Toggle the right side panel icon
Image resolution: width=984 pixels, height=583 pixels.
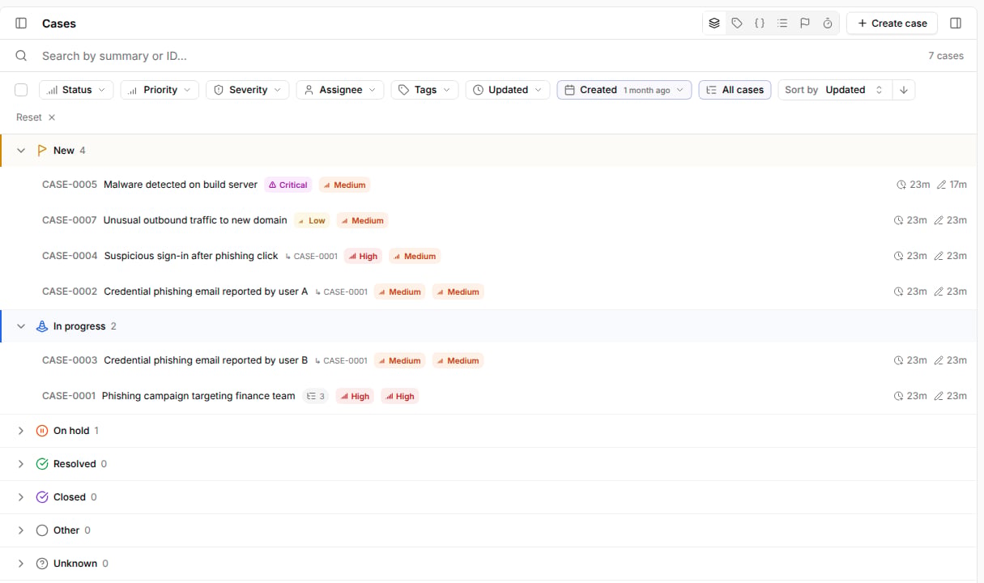pos(956,23)
